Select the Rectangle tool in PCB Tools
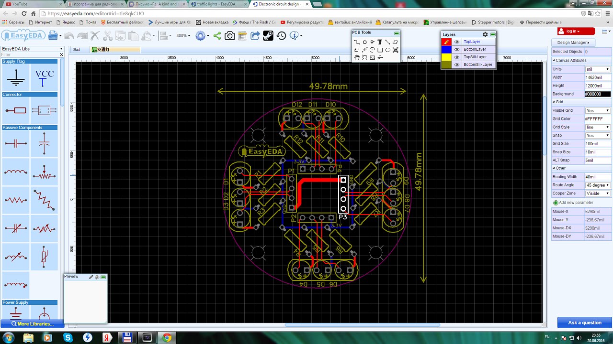This screenshot has width=613, height=344. click(x=380, y=50)
